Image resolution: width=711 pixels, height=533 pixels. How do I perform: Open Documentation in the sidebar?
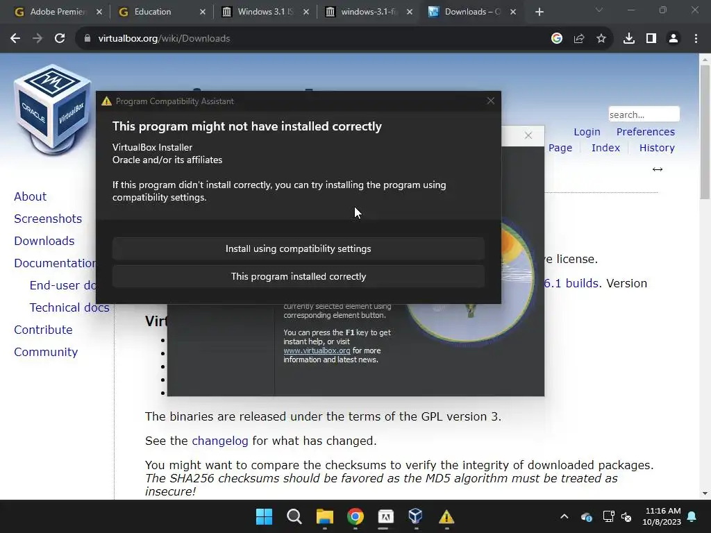[x=55, y=263]
